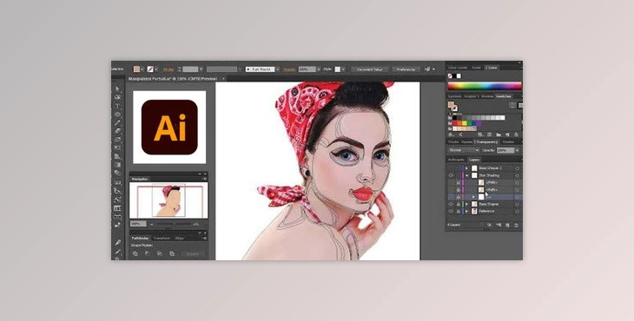
Task: Create new layer from Layers panel footer
Action: coord(507,225)
